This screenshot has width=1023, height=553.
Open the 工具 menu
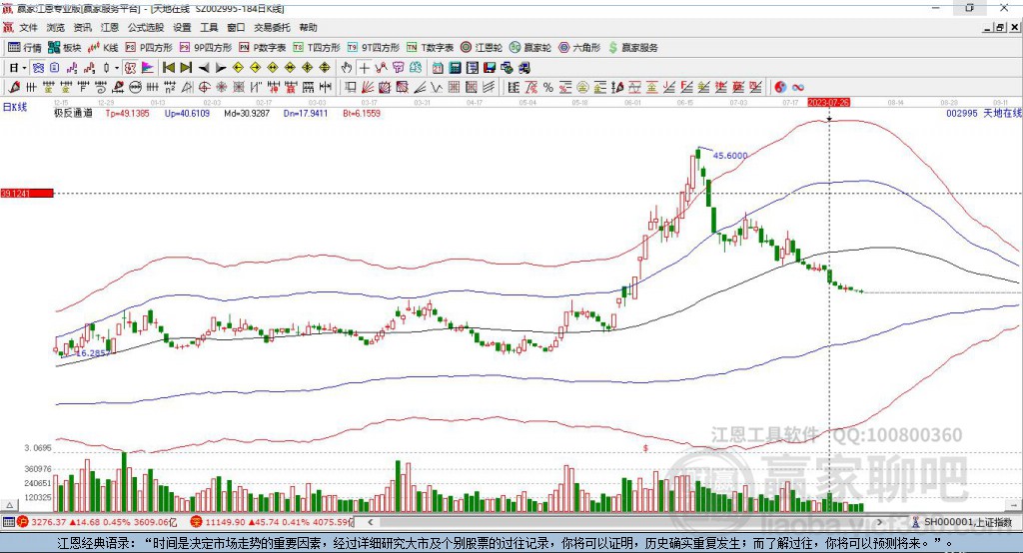209,27
